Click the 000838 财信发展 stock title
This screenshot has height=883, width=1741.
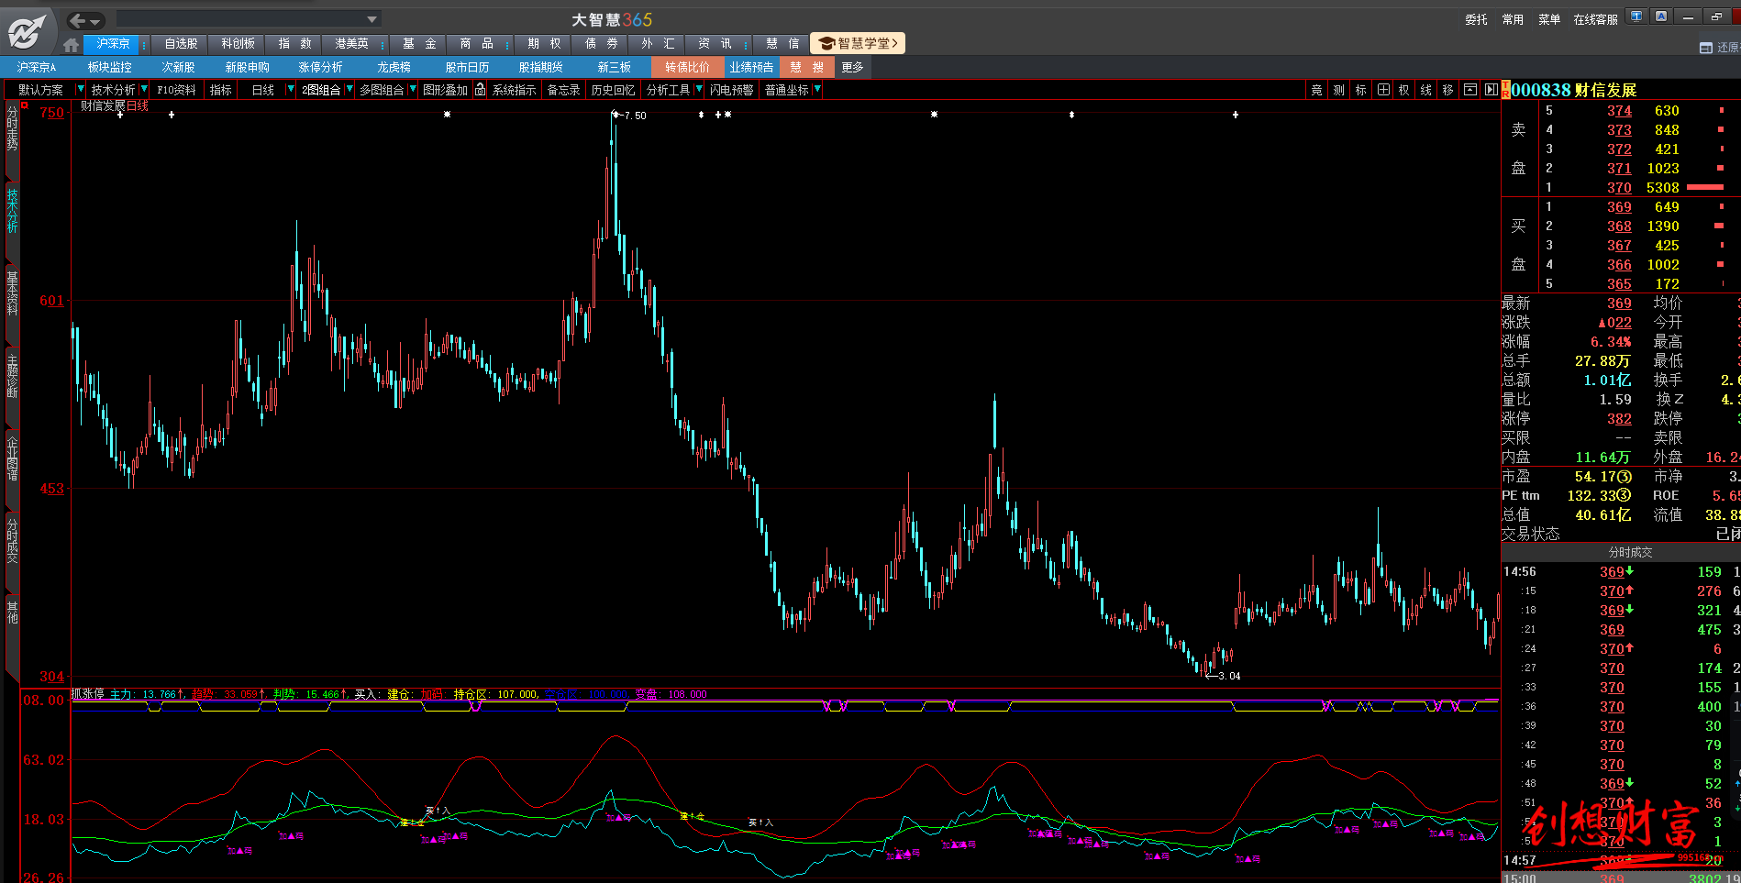[x=1574, y=90]
